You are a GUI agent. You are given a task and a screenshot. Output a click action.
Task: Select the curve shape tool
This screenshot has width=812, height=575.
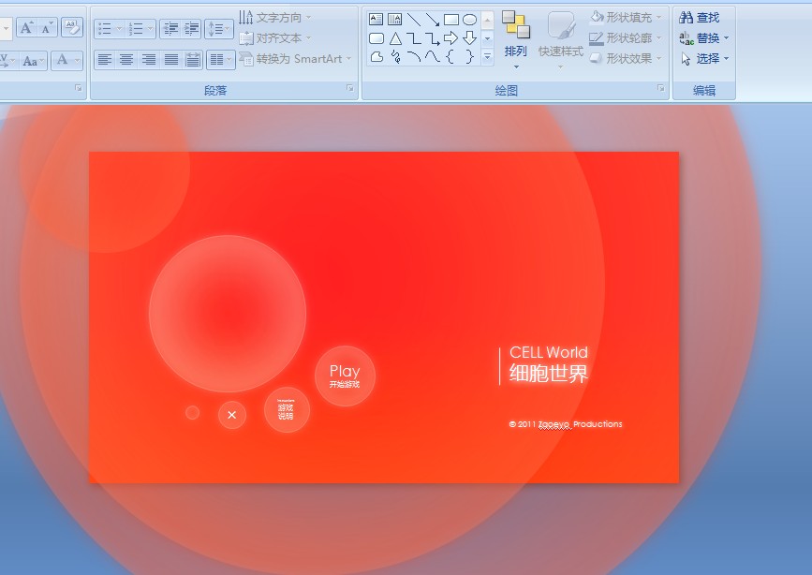coord(432,56)
